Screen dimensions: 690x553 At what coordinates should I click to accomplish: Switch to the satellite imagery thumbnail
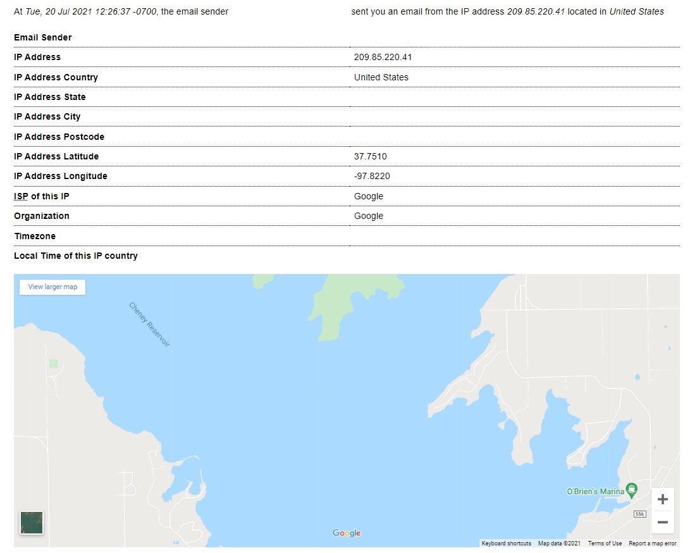pos(32,523)
